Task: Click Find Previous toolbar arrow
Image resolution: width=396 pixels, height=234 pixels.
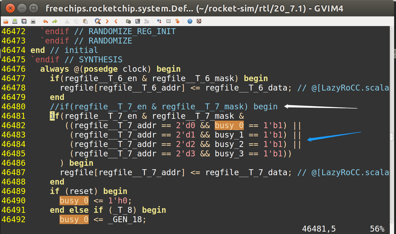Action: [116, 21]
